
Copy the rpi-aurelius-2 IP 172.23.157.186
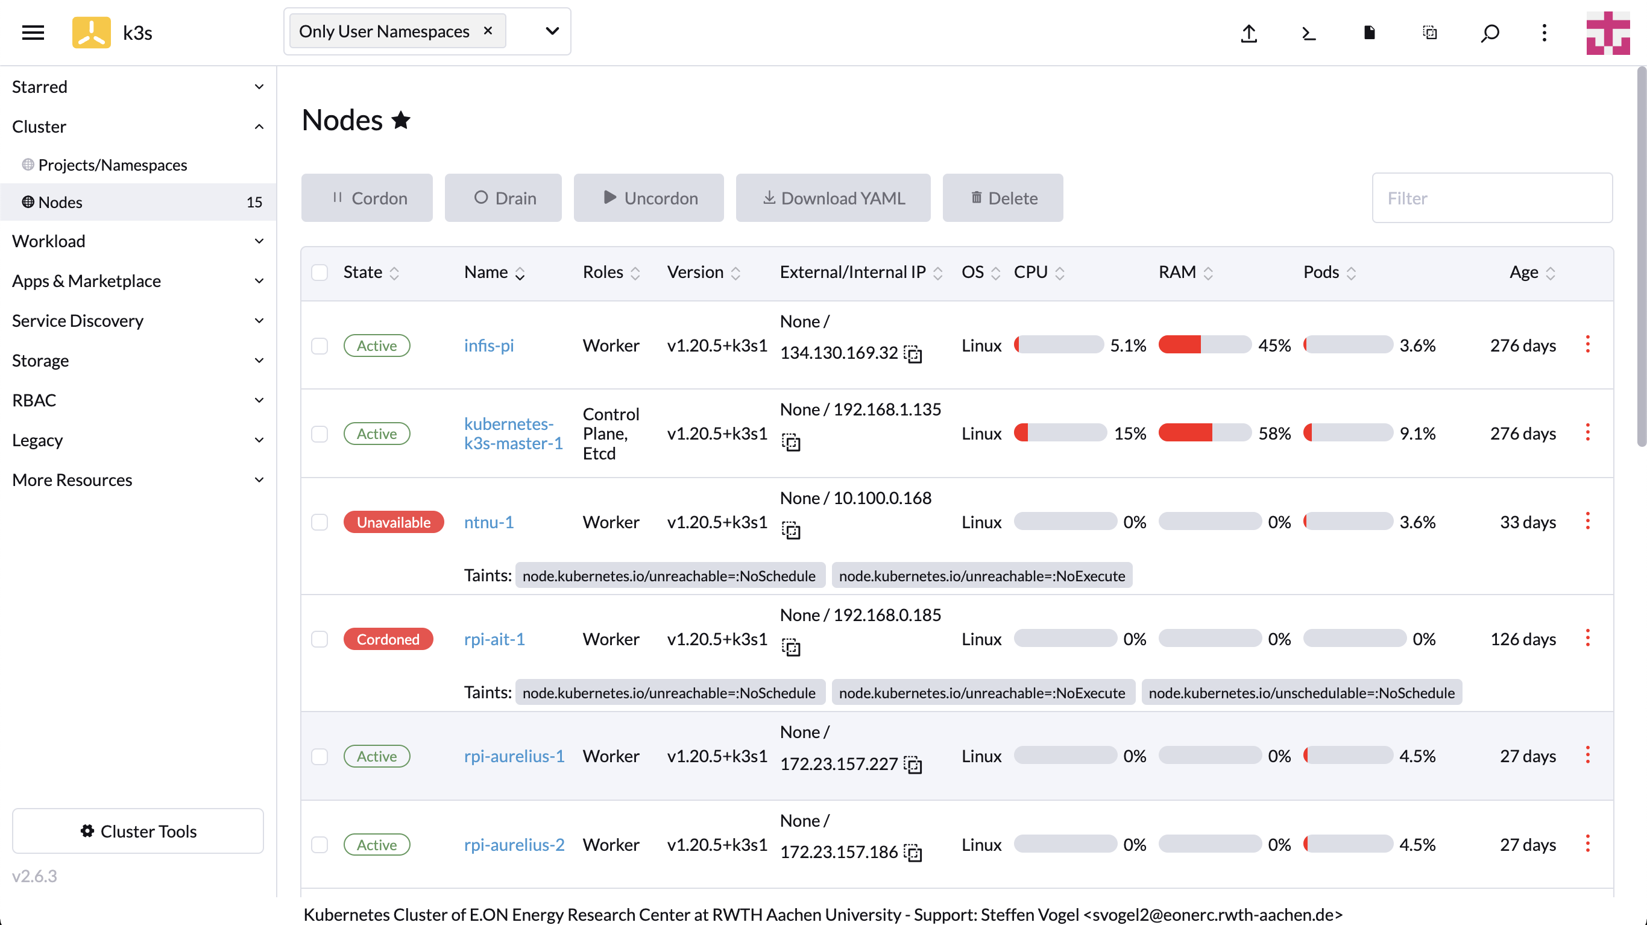click(913, 853)
